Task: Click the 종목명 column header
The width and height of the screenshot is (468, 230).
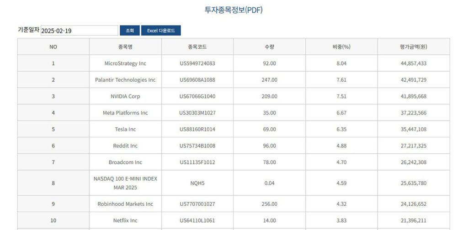Action: [x=125, y=47]
